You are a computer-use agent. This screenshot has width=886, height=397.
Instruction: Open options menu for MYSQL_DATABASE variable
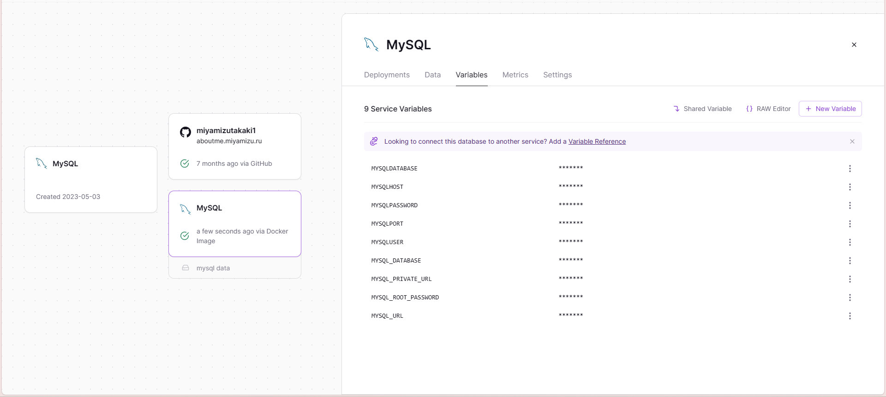pyautogui.click(x=850, y=261)
